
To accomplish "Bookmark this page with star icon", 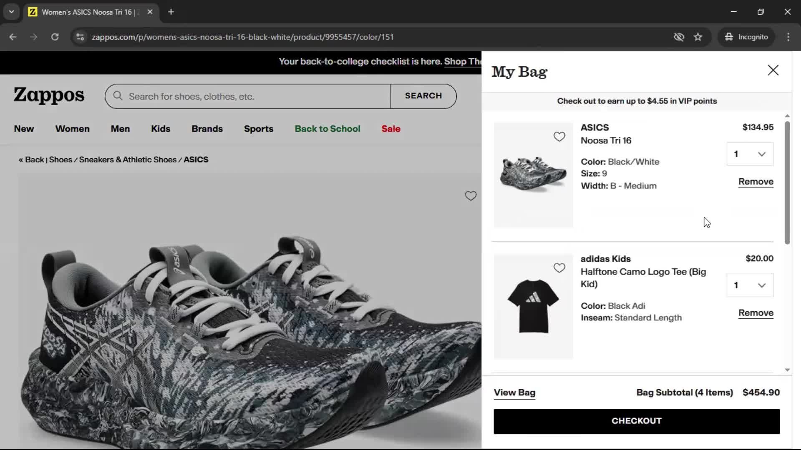I will pyautogui.click(x=698, y=37).
